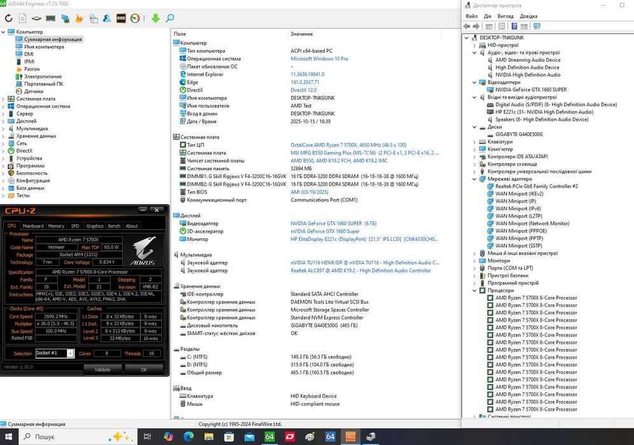Open the Socket #1 selection dropdown

click(70, 353)
